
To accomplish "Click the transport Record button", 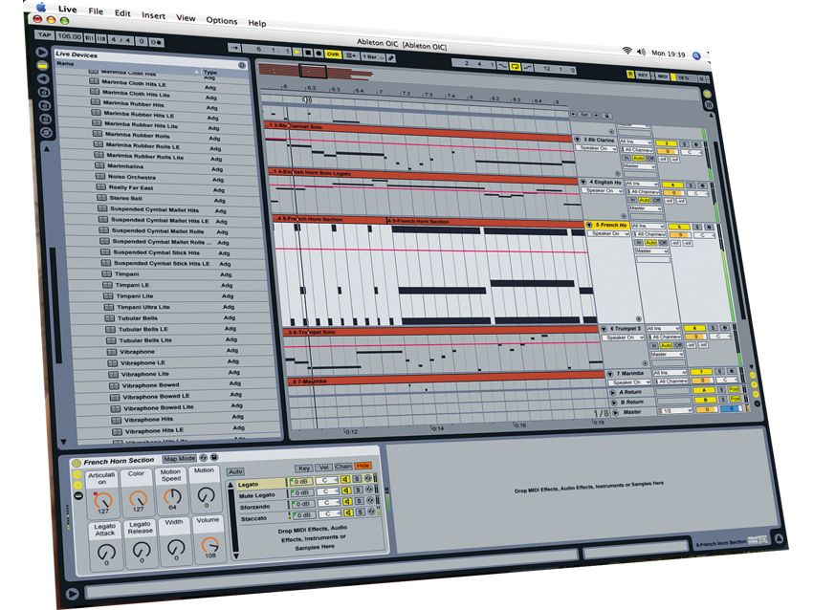I will coord(319,54).
